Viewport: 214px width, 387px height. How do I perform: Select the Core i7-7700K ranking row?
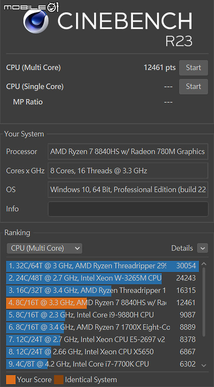103,364
